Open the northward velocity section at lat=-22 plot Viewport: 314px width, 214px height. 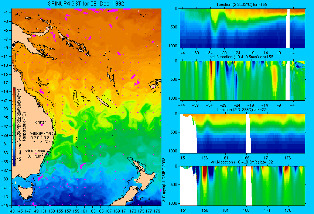(242, 186)
